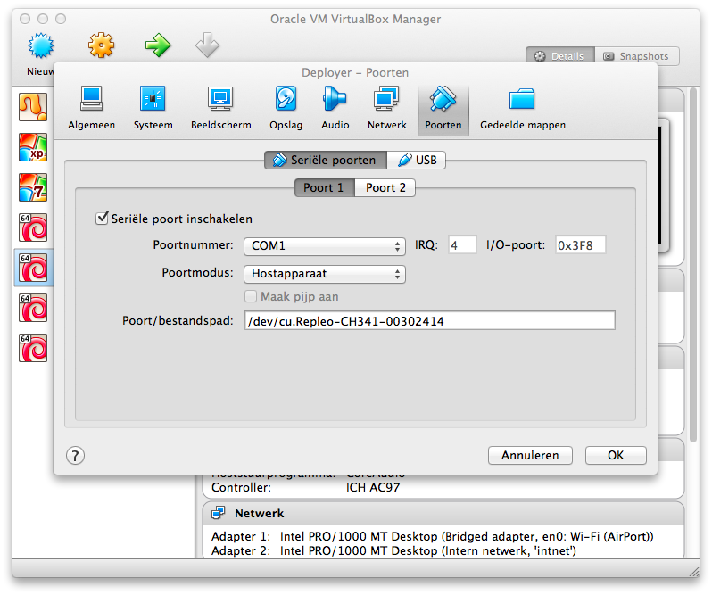This screenshot has height=595, width=712.
Task: Click the Netwerk heading in details pane
Action: coord(260,513)
